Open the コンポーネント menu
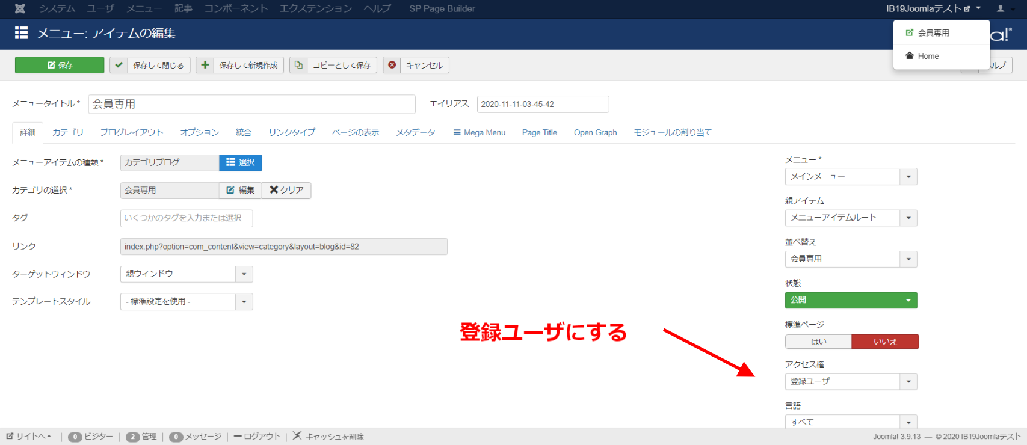Image resolution: width=1027 pixels, height=445 pixels. (x=236, y=8)
